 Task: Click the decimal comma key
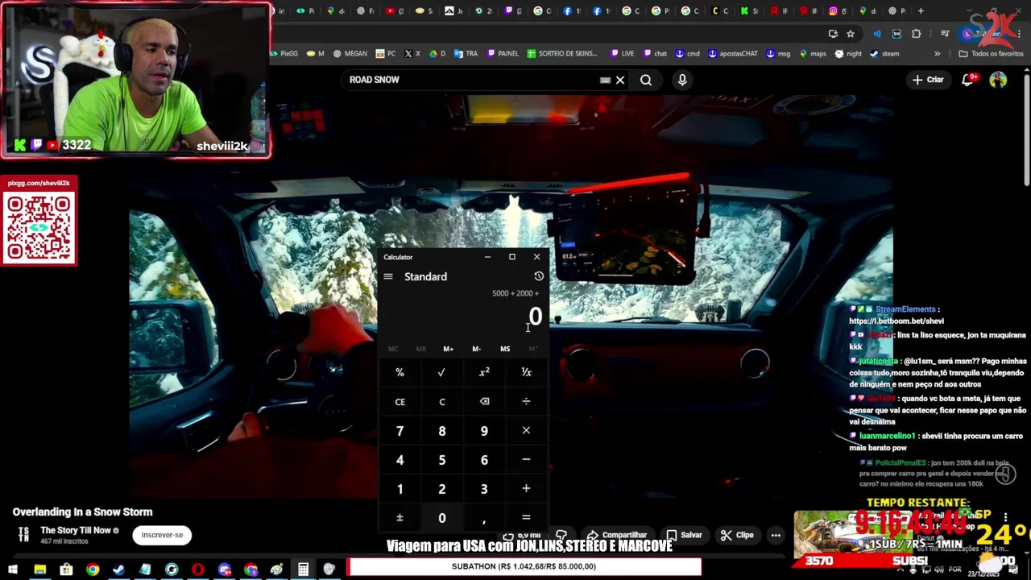(484, 517)
